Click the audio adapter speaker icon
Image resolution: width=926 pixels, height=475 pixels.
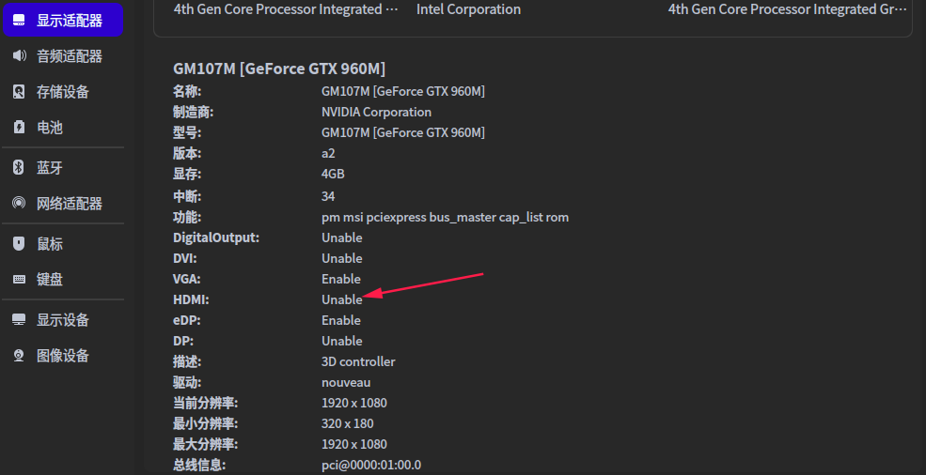click(19, 56)
